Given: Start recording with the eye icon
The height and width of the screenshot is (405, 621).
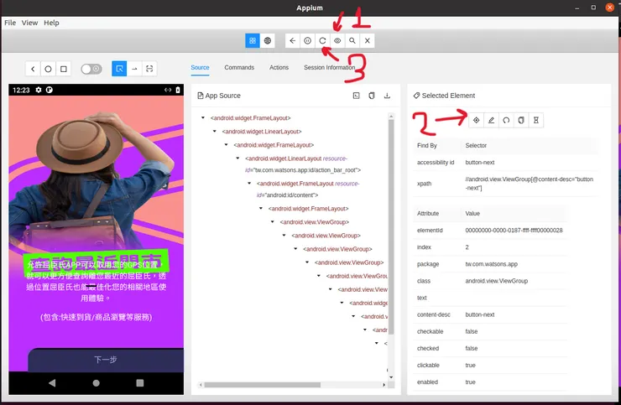Looking at the screenshot, I should pos(337,40).
